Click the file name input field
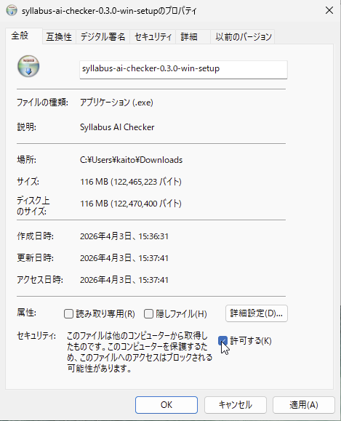The image size is (341, 421). (x=183, y=70)
